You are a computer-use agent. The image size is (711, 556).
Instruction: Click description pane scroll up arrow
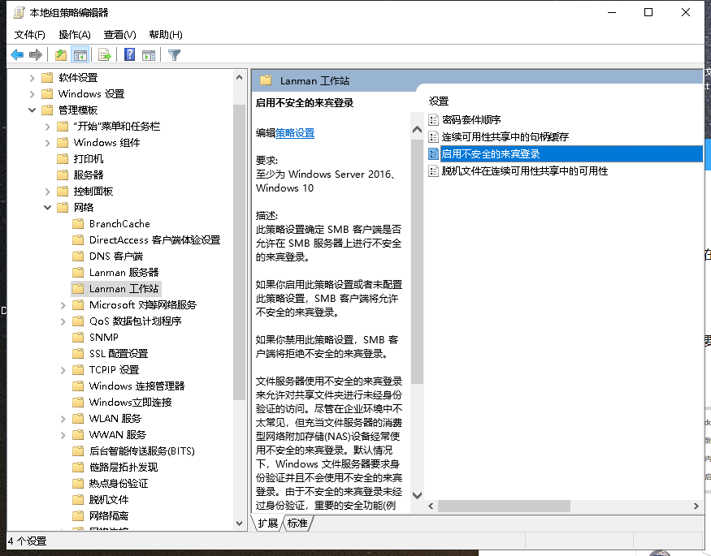coord(417,130)
